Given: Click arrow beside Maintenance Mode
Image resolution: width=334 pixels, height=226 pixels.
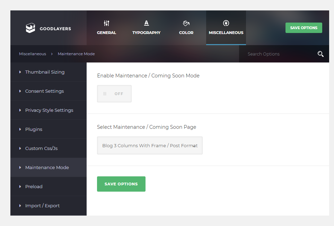Looking at the screenshot, I should coord(20,168).
